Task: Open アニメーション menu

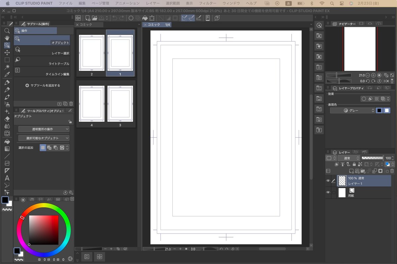Action: coord(127,3)
